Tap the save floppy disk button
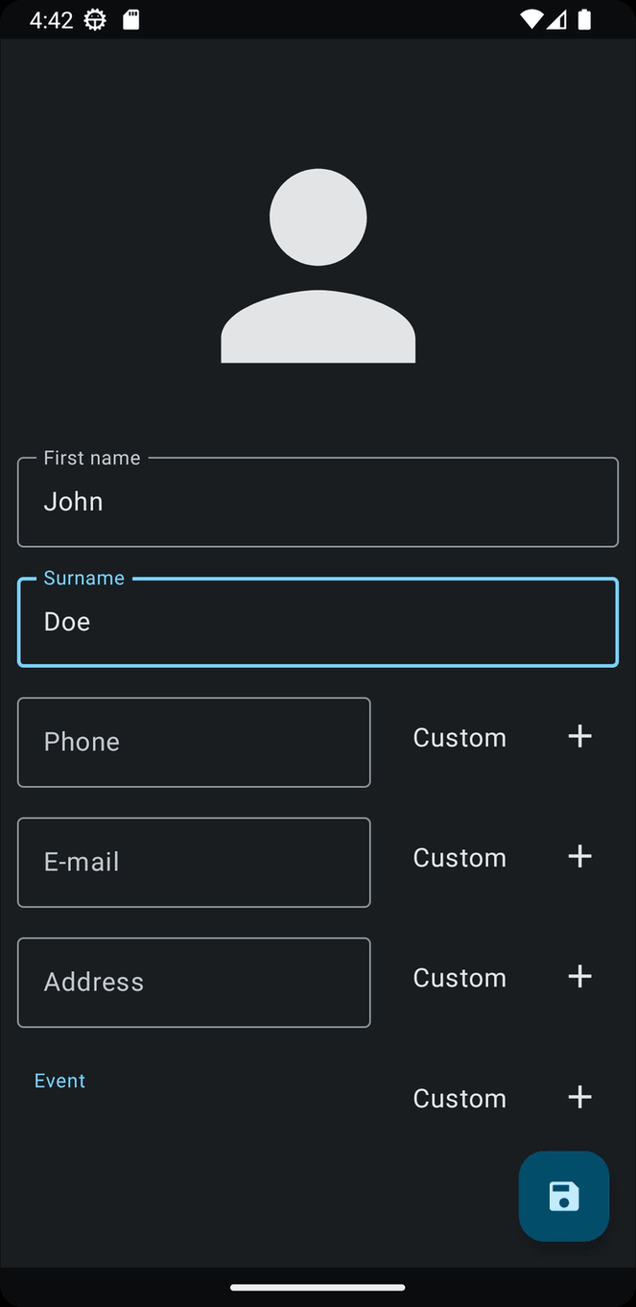This screenshot has height=1307, width=636. click(x=563, y=1196)
